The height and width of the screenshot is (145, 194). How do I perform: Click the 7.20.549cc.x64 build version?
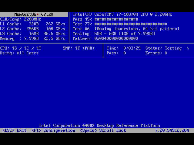point(172,130)
